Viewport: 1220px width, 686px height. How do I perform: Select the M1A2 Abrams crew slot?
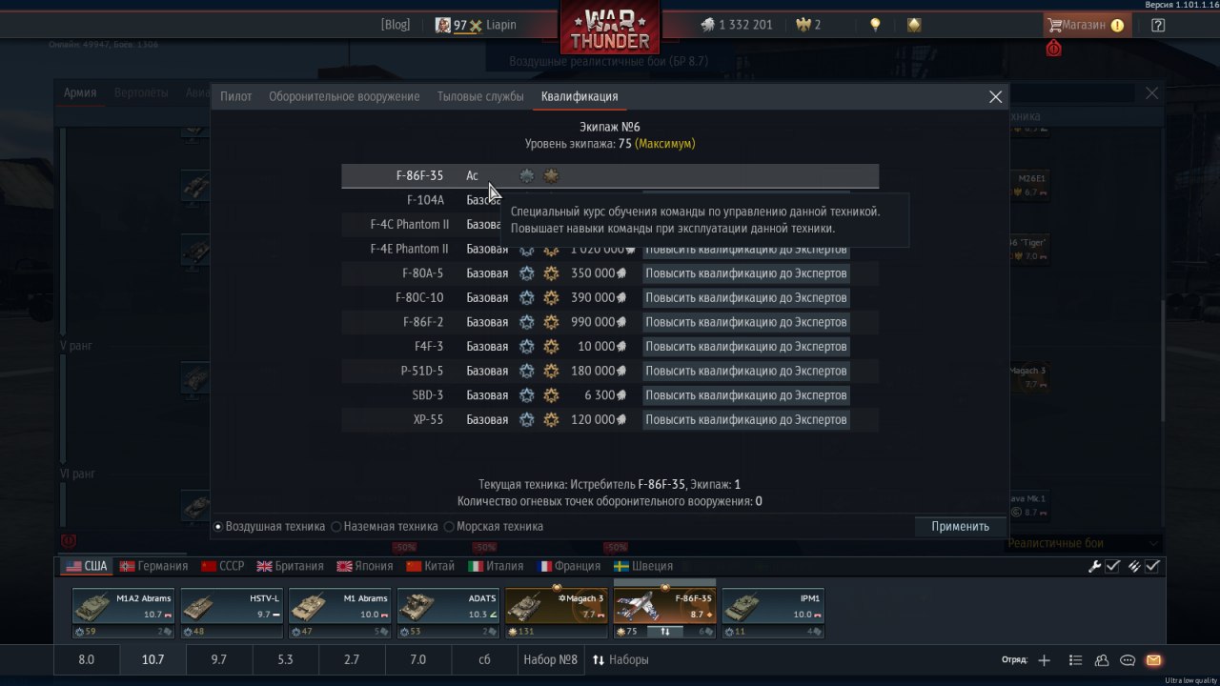point(124,611)
